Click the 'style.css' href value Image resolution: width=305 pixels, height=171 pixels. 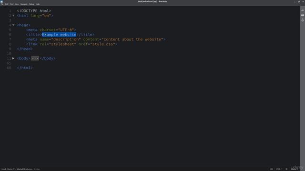pyautogui.click(x=103, y=44)
